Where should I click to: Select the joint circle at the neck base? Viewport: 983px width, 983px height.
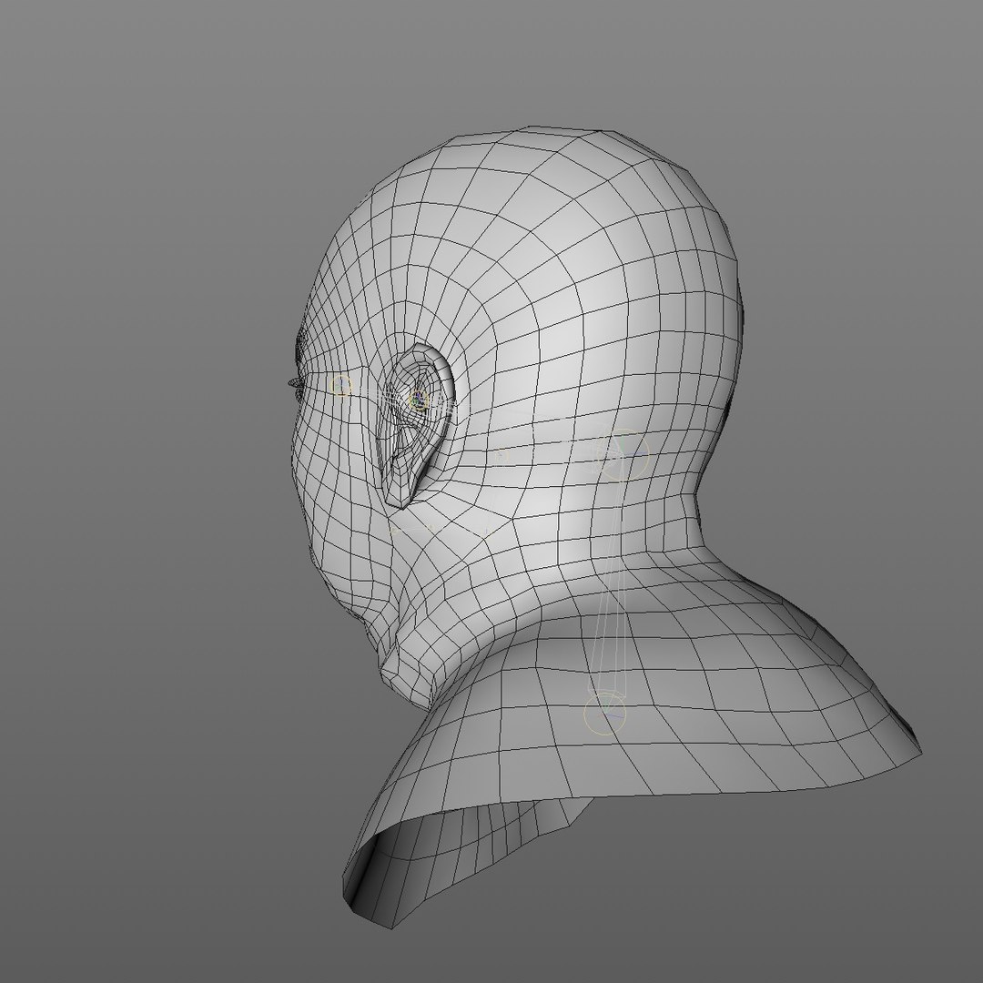tap(605, 714)
